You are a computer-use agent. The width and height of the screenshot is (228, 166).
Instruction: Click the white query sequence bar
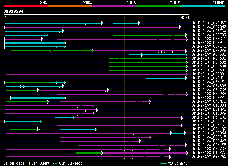pos(96,15)
